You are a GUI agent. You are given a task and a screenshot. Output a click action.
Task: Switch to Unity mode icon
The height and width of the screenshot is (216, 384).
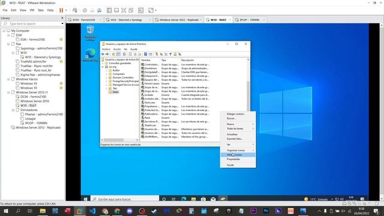coord(131,10)
